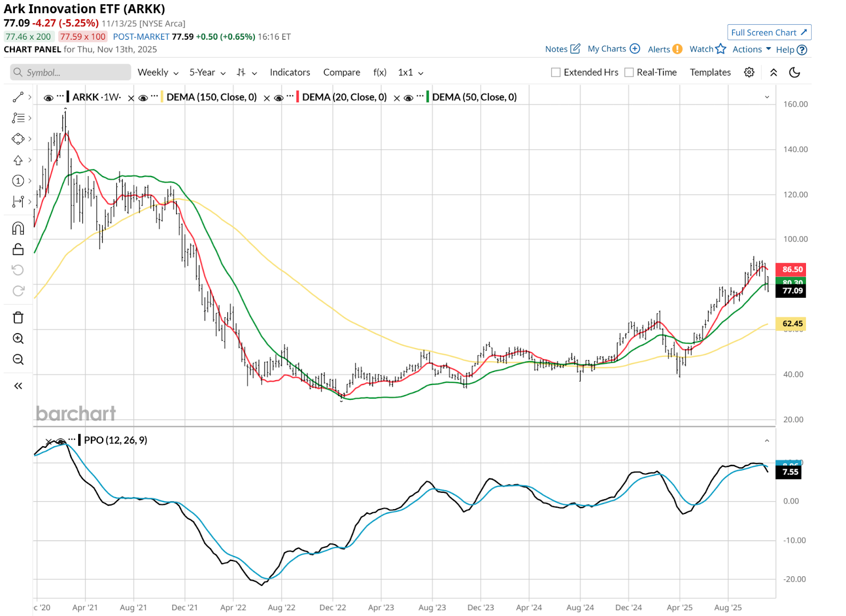Viewport: 846px width, 616px height.
Task: Open the f(x) expressions menu
Action: (380, 72)
